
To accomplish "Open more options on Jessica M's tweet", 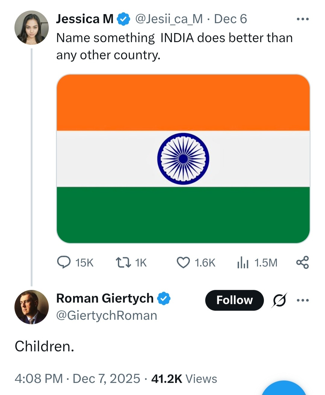I will tap(302, 19).
